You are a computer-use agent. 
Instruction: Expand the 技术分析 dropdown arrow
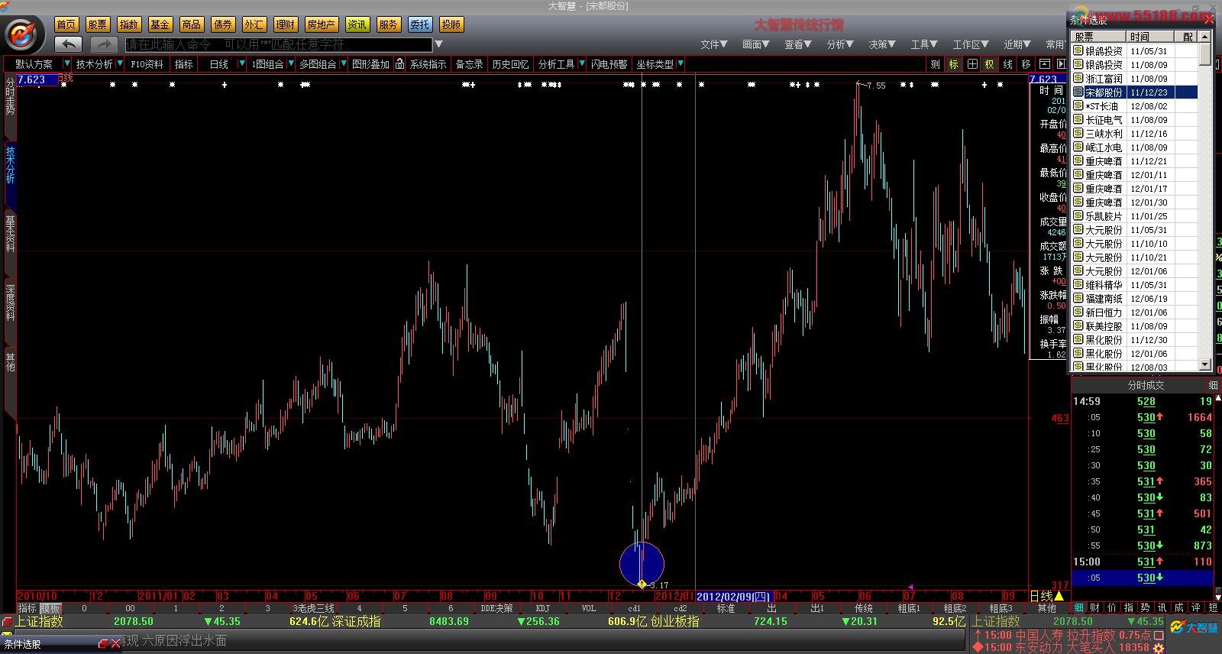coord(120,64)
